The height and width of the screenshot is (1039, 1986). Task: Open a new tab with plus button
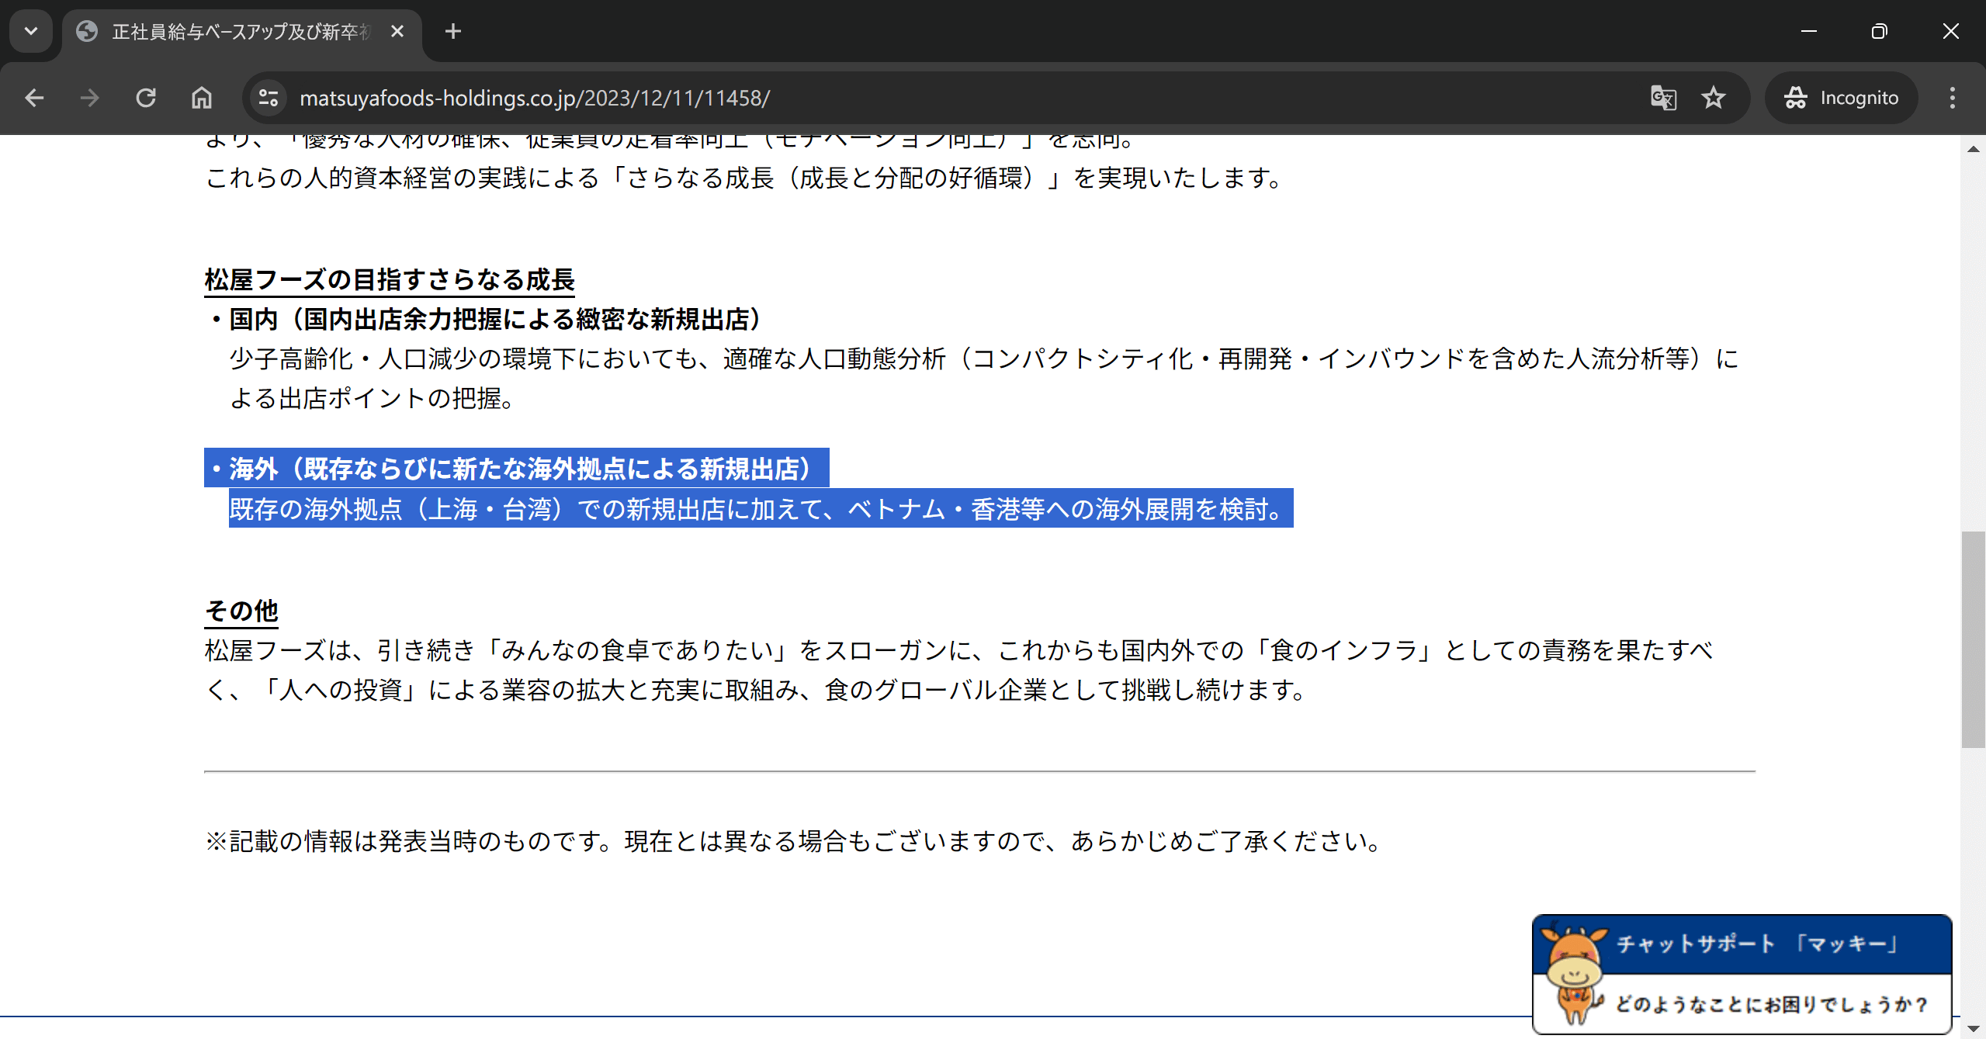[453, 32]
